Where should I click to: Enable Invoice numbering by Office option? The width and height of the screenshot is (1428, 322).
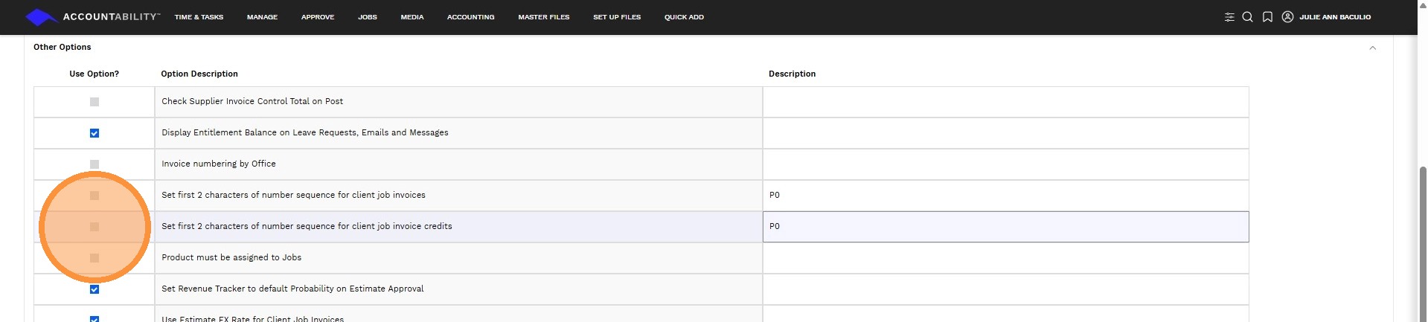click(x=95, y=164)
